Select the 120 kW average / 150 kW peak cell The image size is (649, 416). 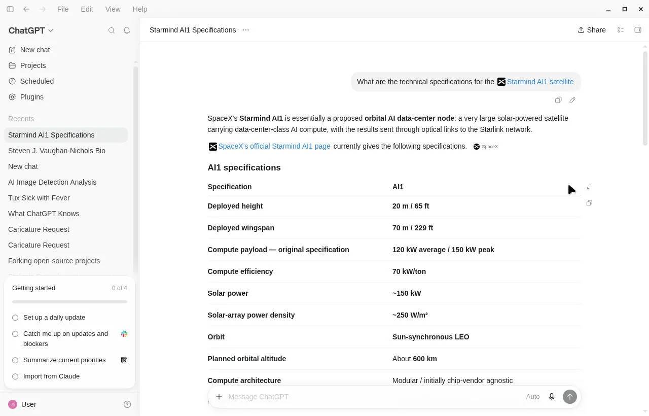[x=443, y=250]
